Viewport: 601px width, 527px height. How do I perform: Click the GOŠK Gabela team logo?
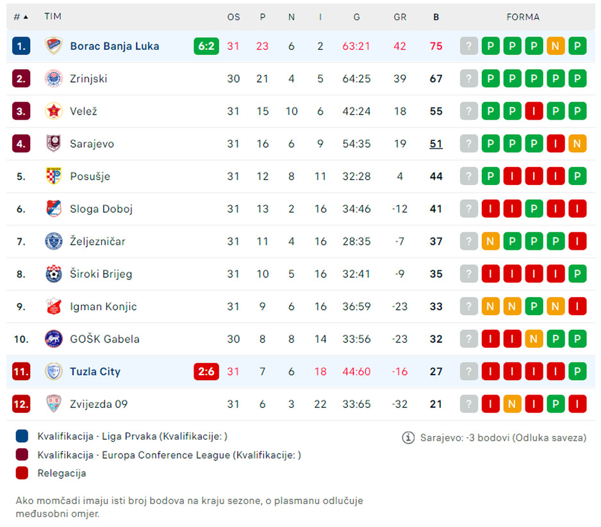click(54, 339)
